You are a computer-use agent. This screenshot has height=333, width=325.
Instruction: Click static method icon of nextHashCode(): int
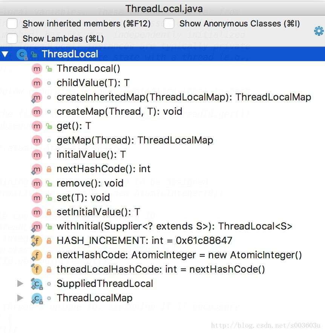37,169
